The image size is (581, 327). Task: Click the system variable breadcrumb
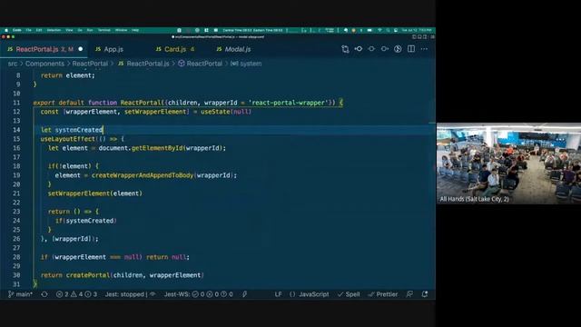pyautogui.click(x=246, y=64)
